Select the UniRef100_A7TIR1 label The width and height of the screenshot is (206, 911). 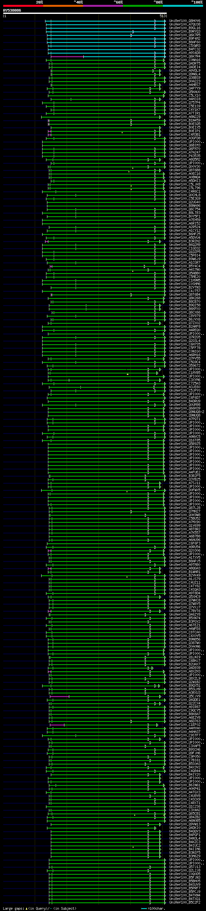pyautogui.click(x=184, y=113)
